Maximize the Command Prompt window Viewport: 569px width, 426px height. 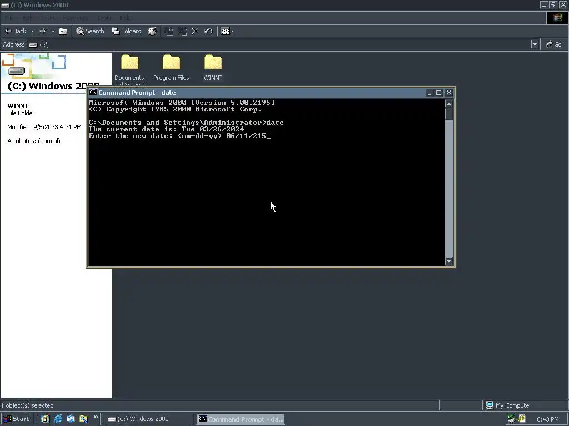pyautogui.click(x=439, y=93)
